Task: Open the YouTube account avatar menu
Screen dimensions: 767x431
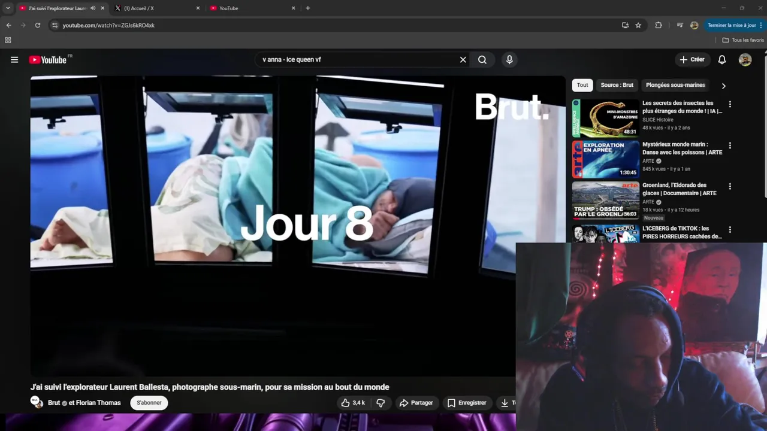Action: click(745, 60)
